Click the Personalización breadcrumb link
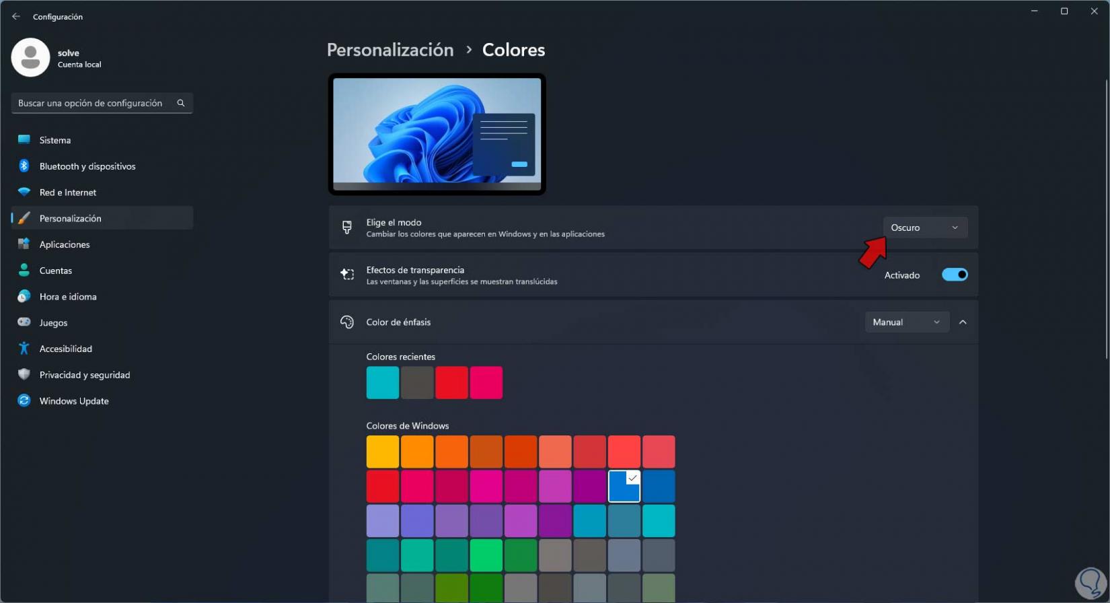The image size is (1110, 603). coord(390,50)
